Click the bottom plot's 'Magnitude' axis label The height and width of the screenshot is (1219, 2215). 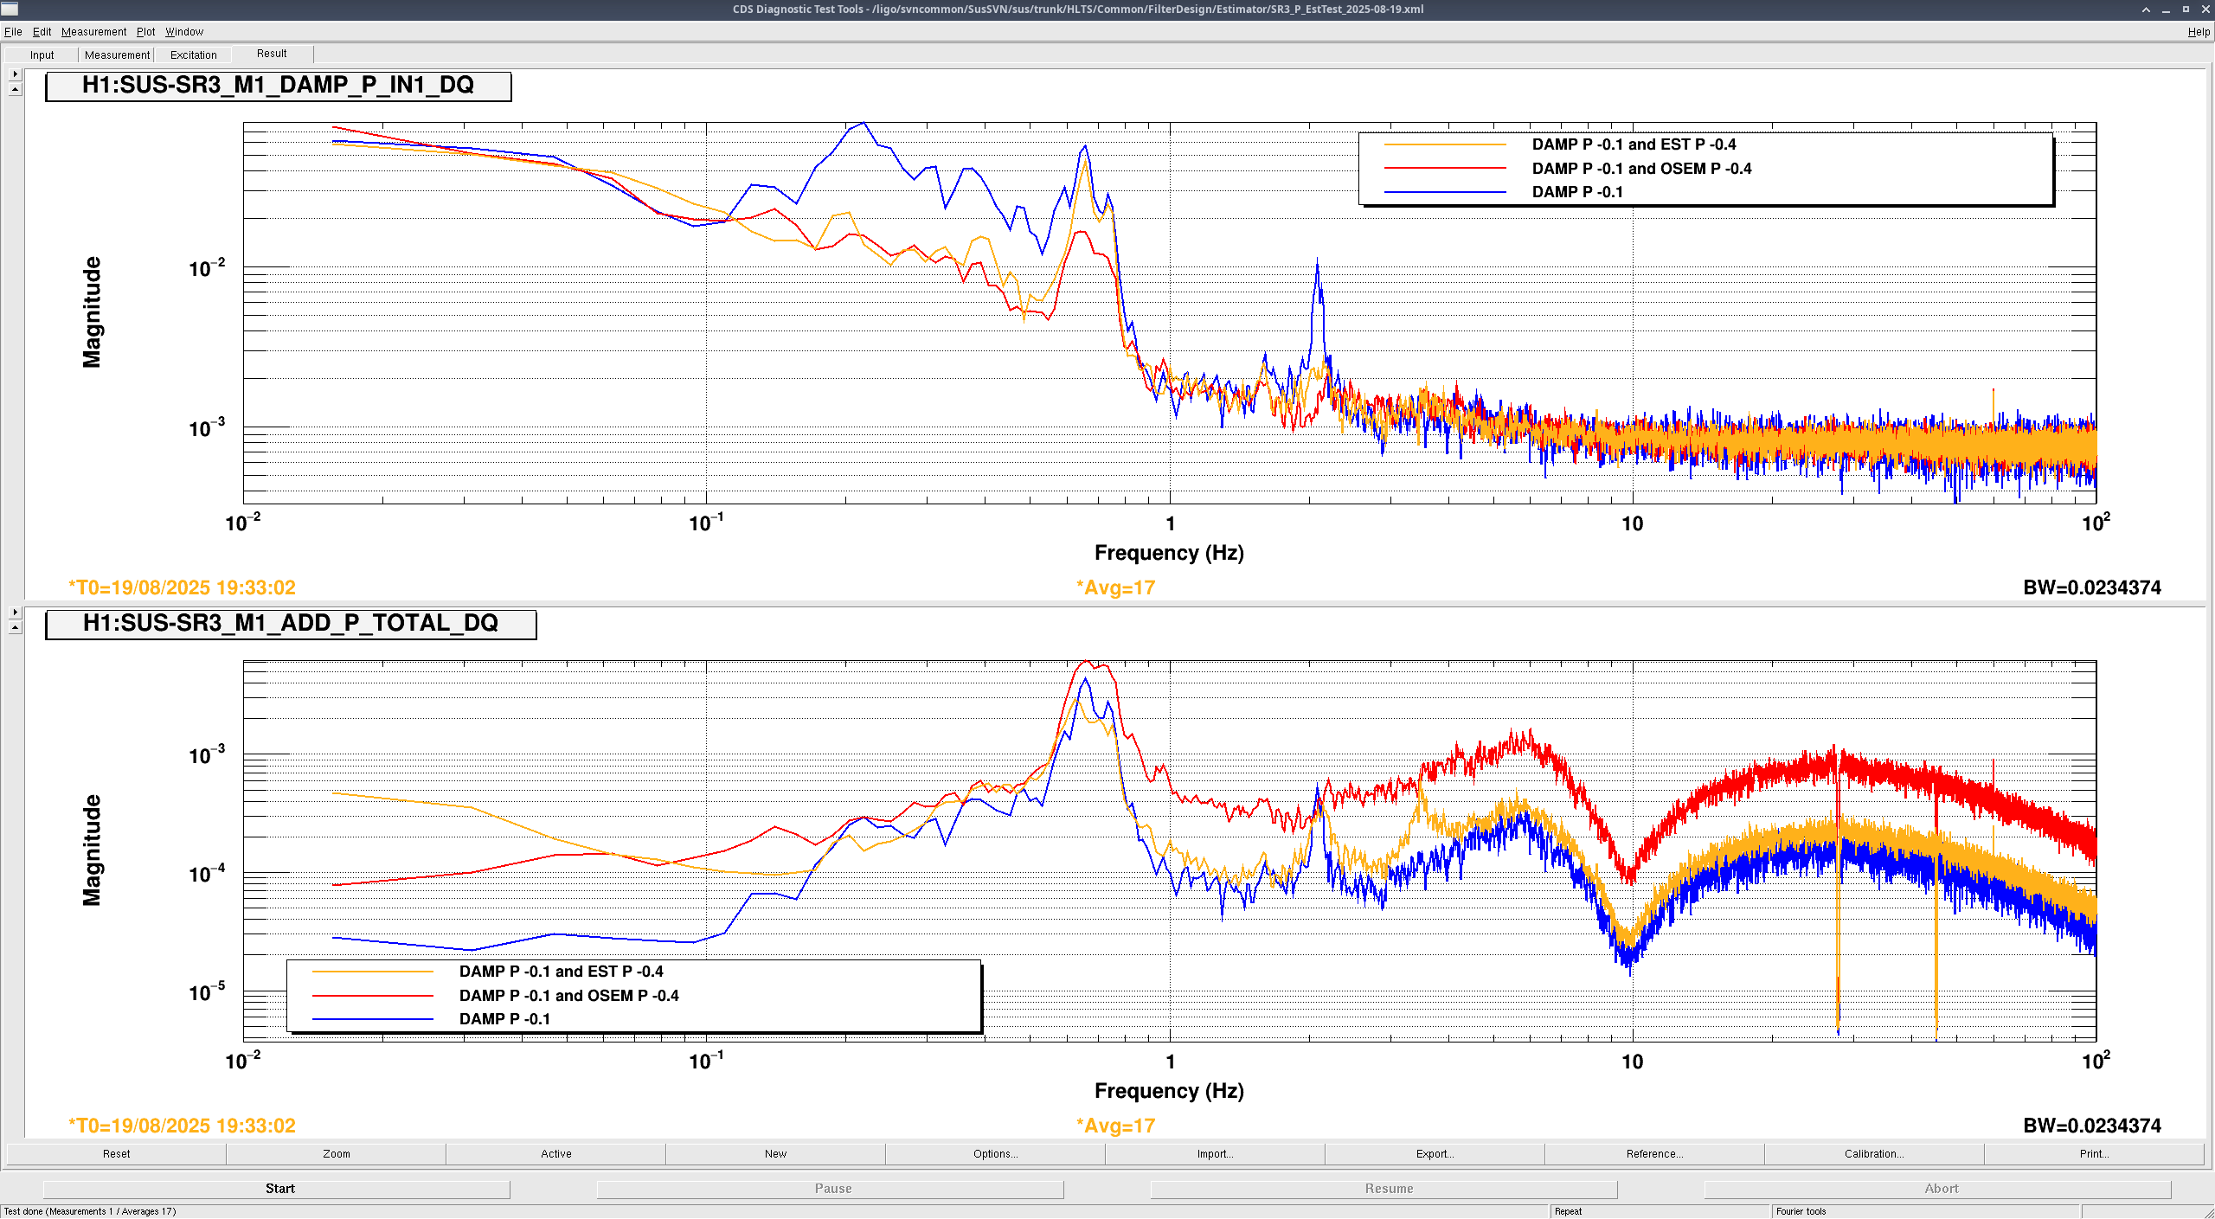pos(92,850)
